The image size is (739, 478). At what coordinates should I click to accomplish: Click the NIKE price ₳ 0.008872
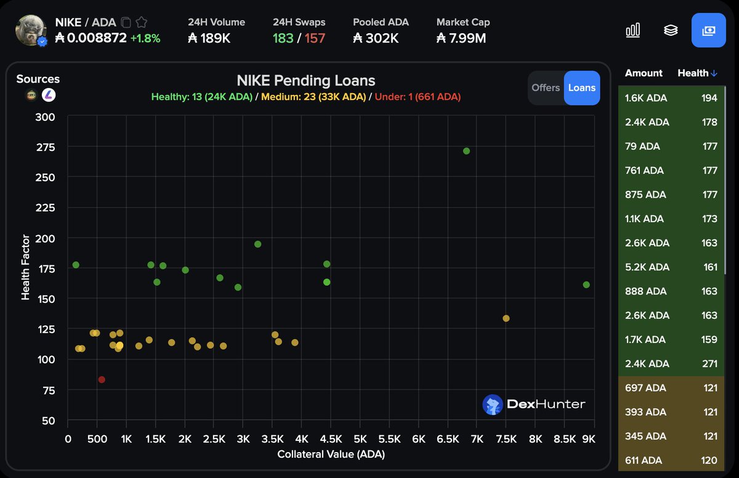click(91, 38)
